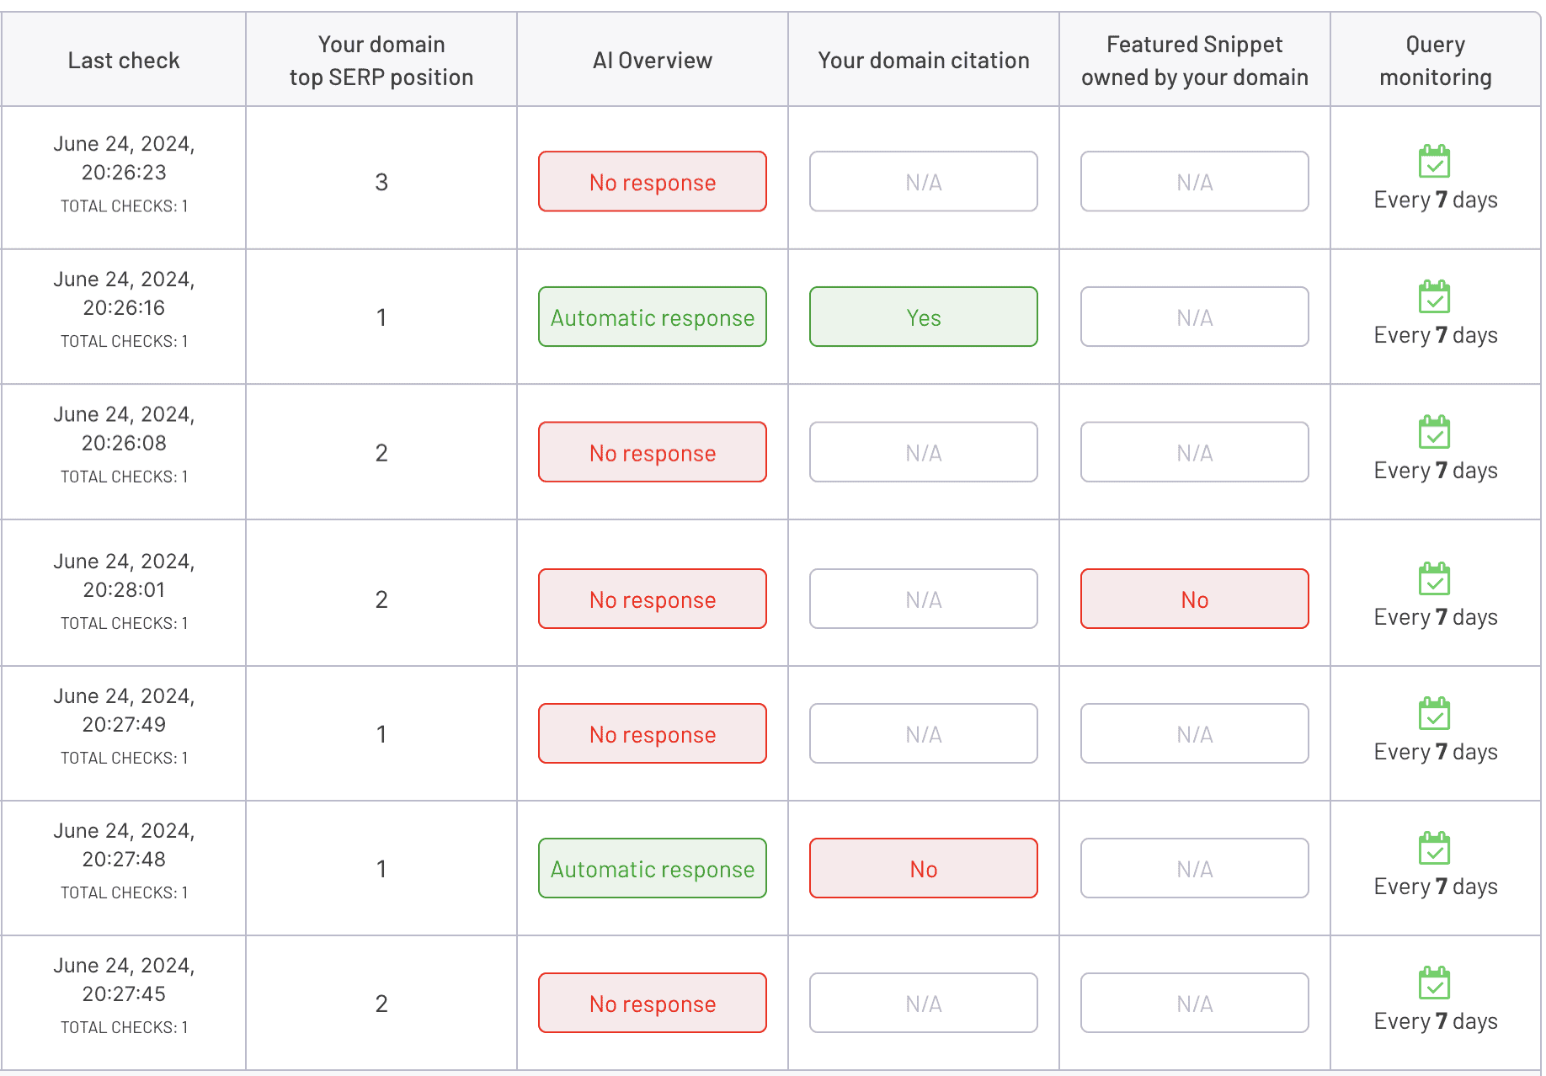
Task: Click Automatic response badge in the 20:27:48 row
Action: 653,869
